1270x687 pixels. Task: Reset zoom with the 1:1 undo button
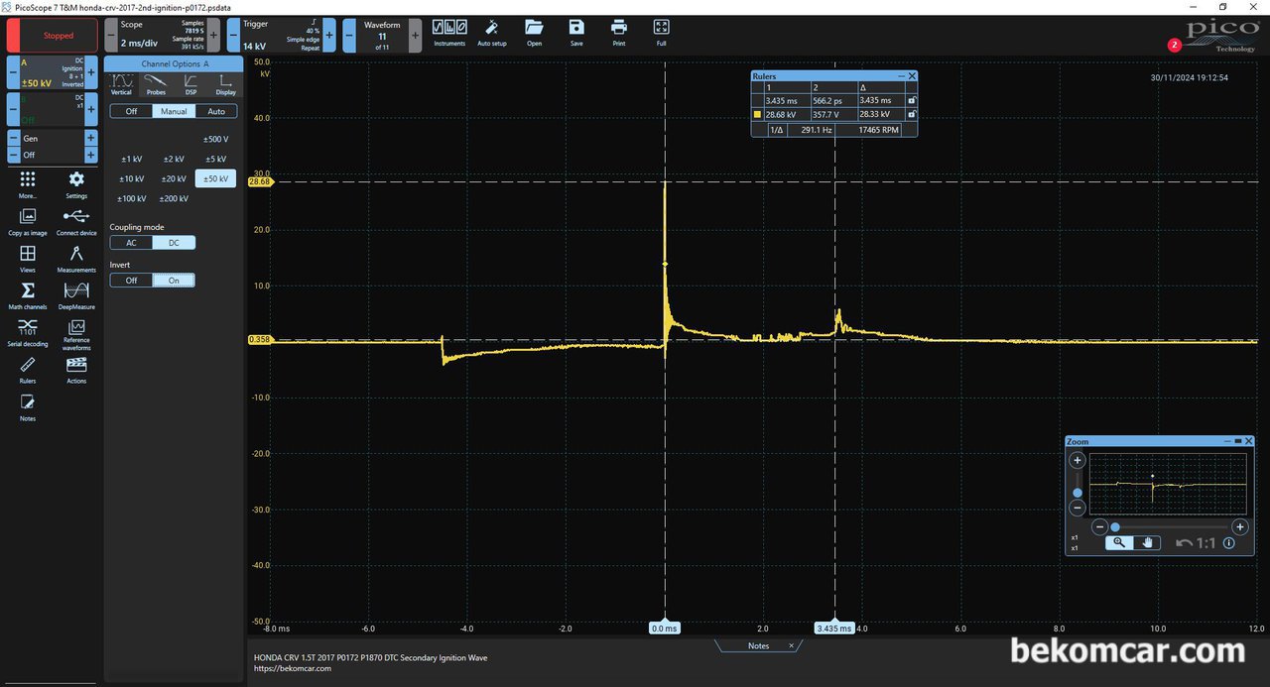(x=1196, y=542)
